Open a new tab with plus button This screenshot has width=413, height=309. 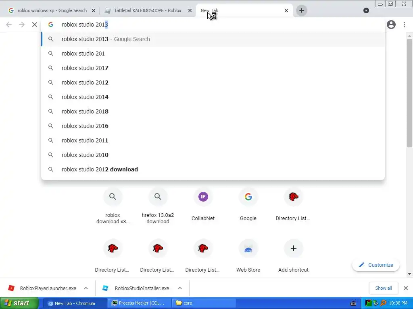coord(302,10)
